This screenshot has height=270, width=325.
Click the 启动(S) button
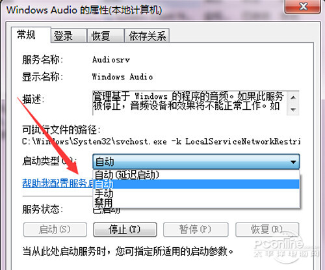point(55,230)
